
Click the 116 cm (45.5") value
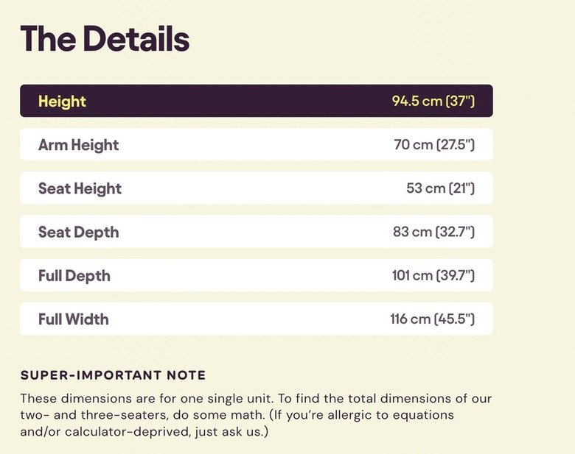pos(432,319)
